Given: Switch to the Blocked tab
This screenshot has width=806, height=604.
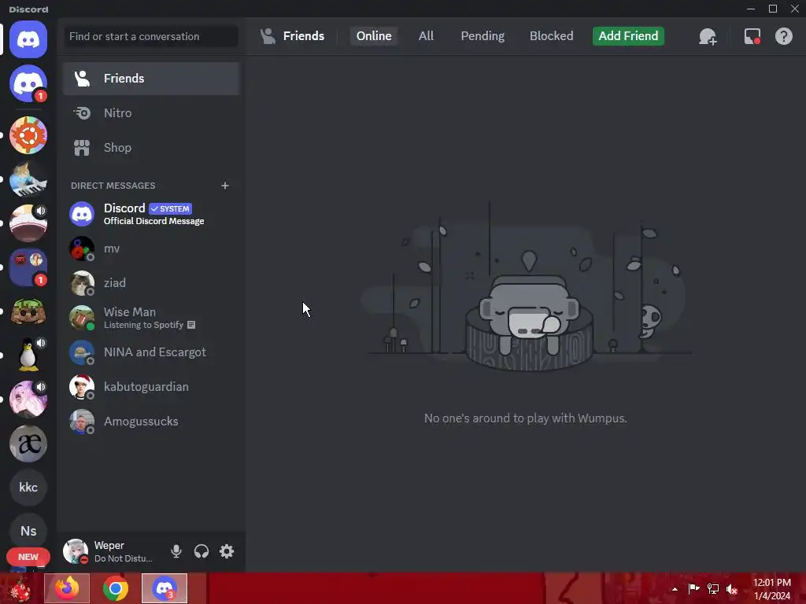Looking at the screenshot, I should [552, 36].
